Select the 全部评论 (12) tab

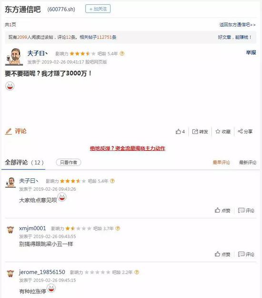(x=24, y=163)
